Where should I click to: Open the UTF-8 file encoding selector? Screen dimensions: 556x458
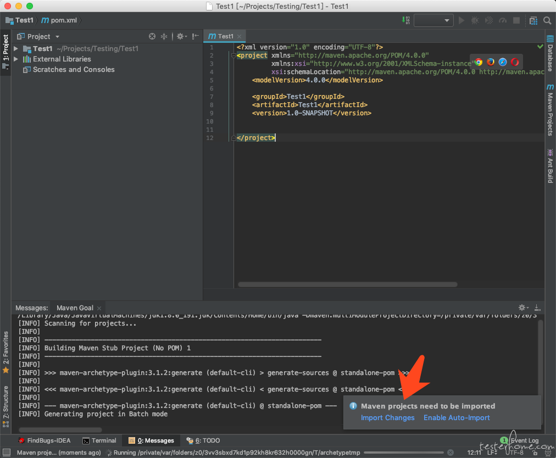pyautogui.click(x=514, y=453)
